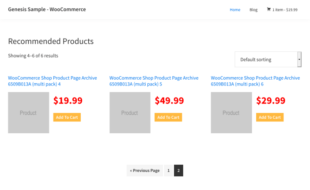Select current pagination page 2
Image resolution: width=310 pixels, height=190 pixels.
(x=178, y=171)
